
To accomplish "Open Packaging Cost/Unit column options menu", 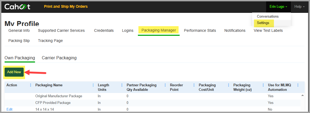I will pos(229,85).
